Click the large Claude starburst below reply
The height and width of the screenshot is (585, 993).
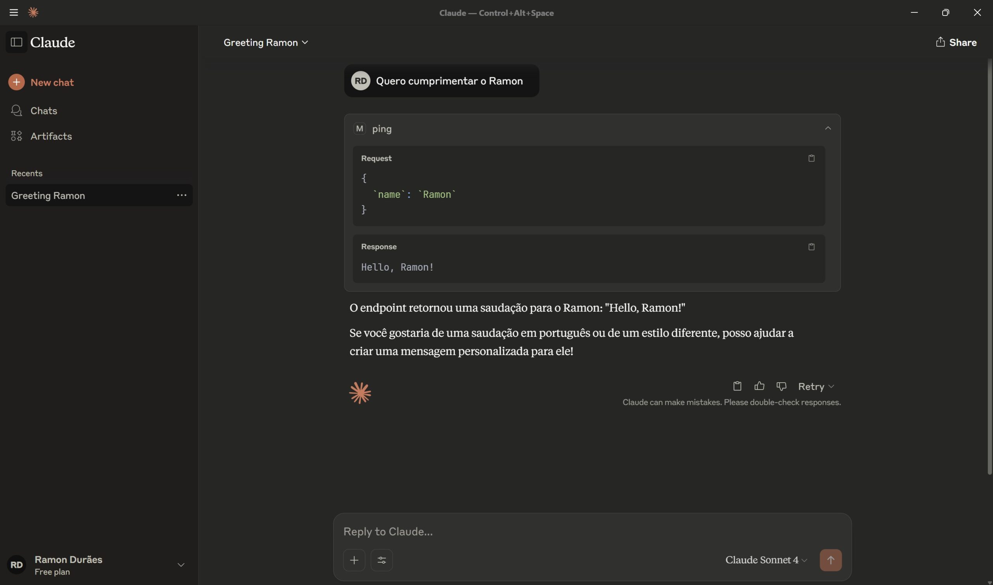(360, 393)
